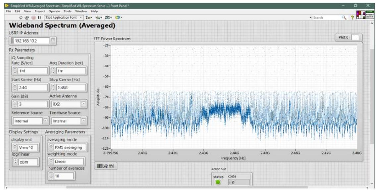
Task: Open the Distribute Objects toolbar menu
Action: click(99, 18)
